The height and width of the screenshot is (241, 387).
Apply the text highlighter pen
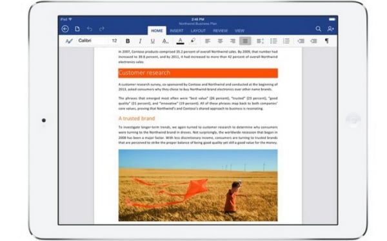[193, 41]
